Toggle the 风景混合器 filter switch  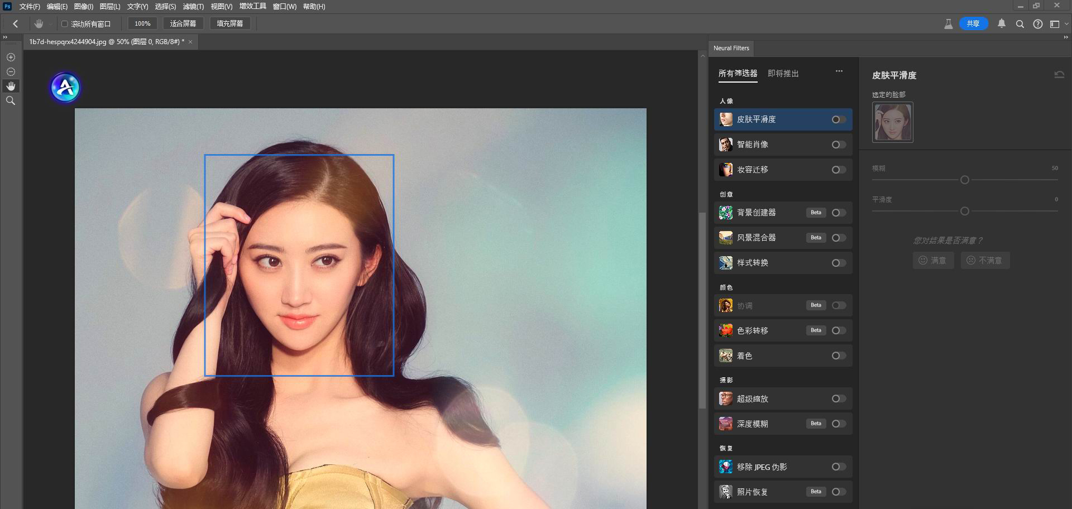click(x=839, y=238)
